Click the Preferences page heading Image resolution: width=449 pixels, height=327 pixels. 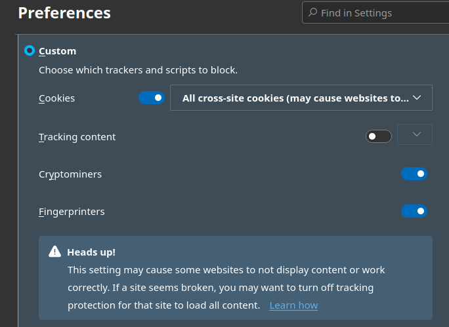[x=64, y=13]
